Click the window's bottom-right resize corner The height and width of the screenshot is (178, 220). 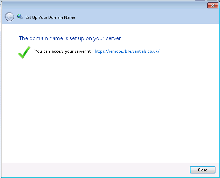click(x=218, y=176)
